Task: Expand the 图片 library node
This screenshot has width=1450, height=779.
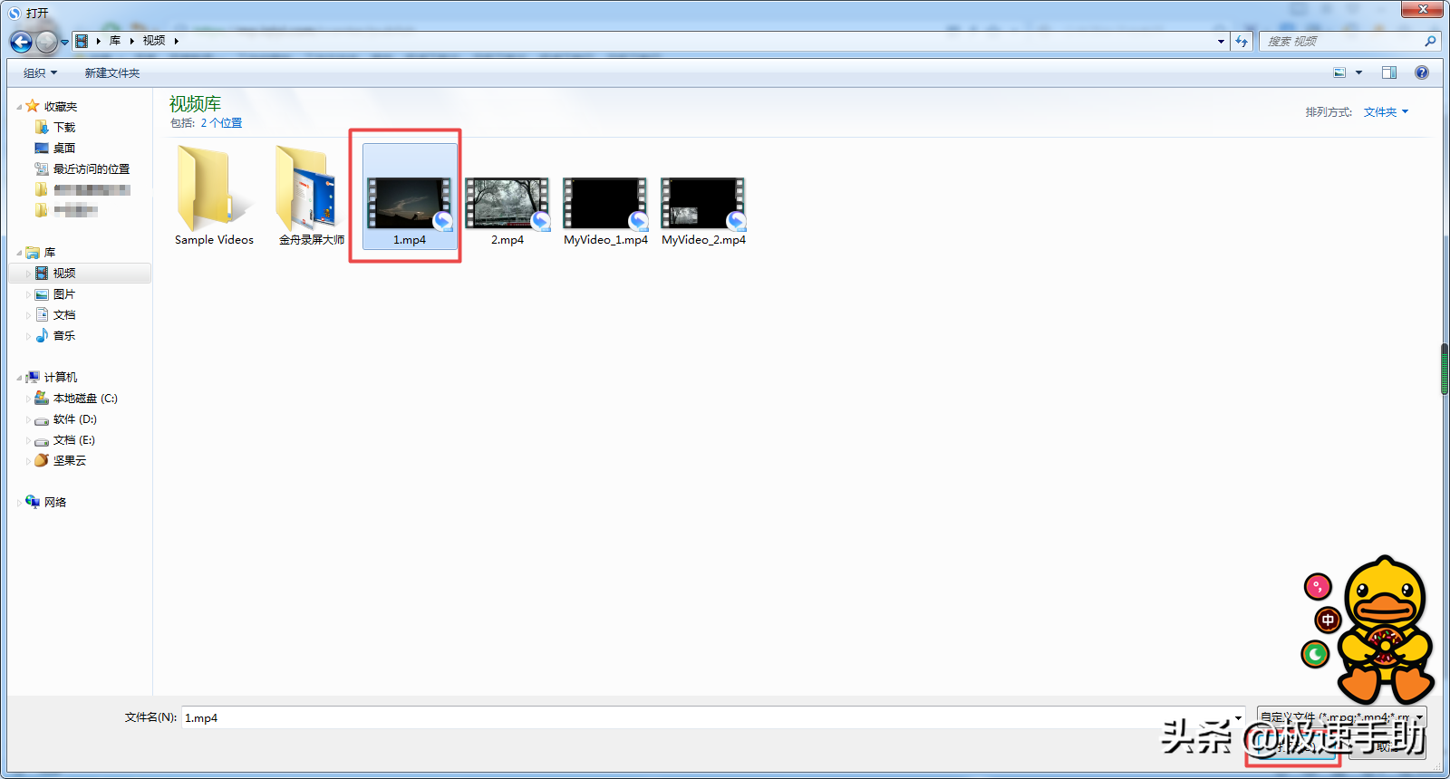Action: coord(28,295)
